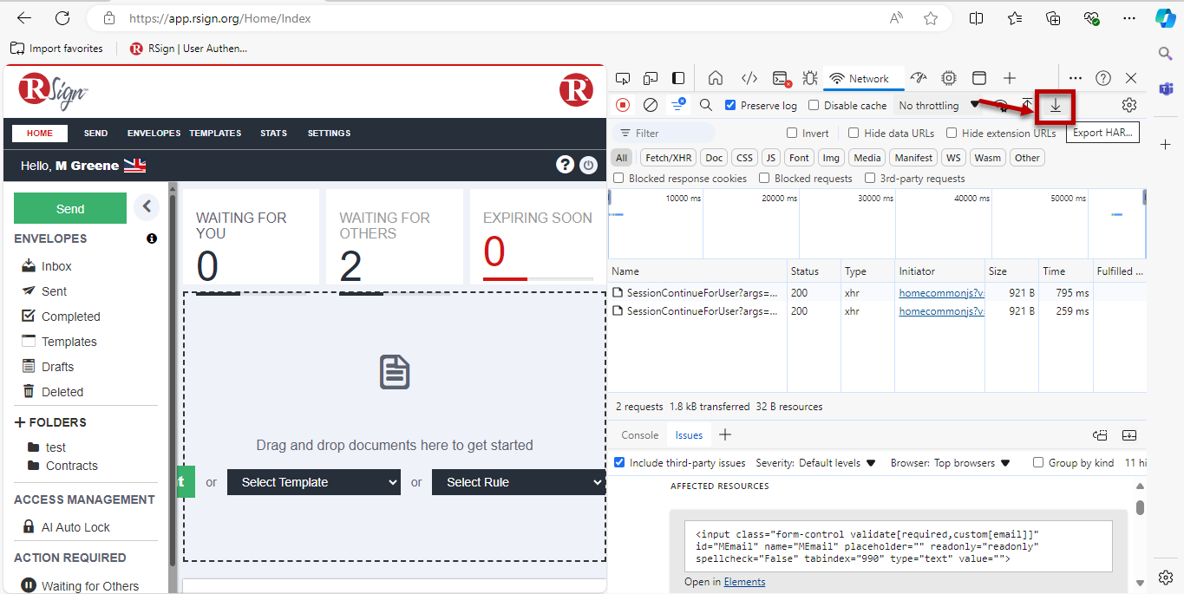This screenshot has width=1184, height=594.
Task: Switch to the Console drawer tab
Action: click(x=640, y=434)
